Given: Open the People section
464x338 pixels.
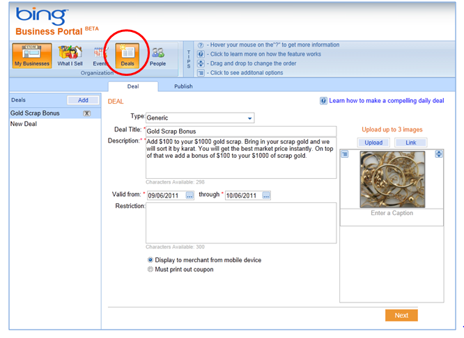Looking at the screenshot, I should point(158,55).
